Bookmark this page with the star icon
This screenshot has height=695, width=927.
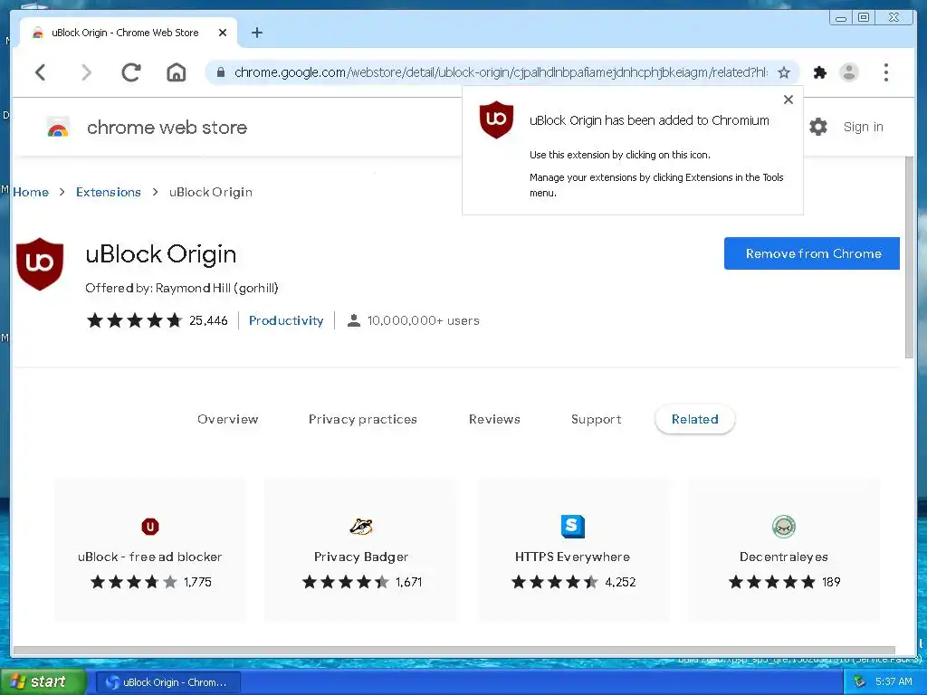784,72
